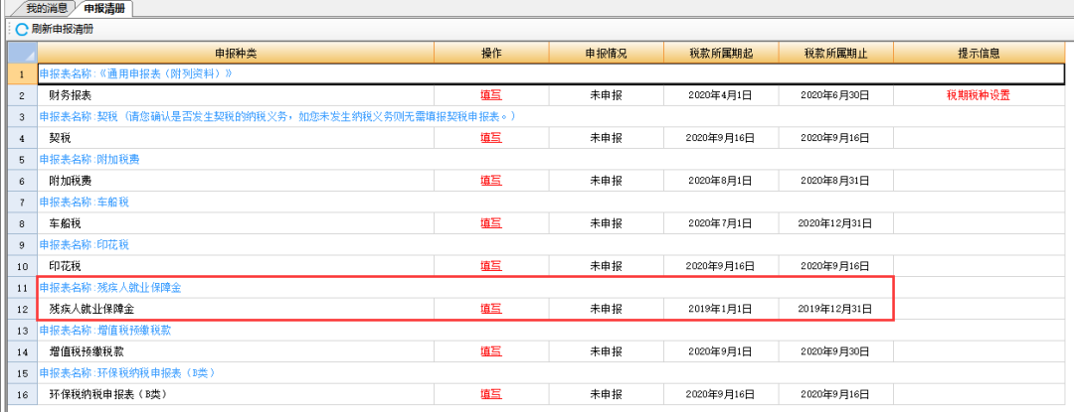Click the 申报种类 column header
The image size is (1074, 412).
236,53
